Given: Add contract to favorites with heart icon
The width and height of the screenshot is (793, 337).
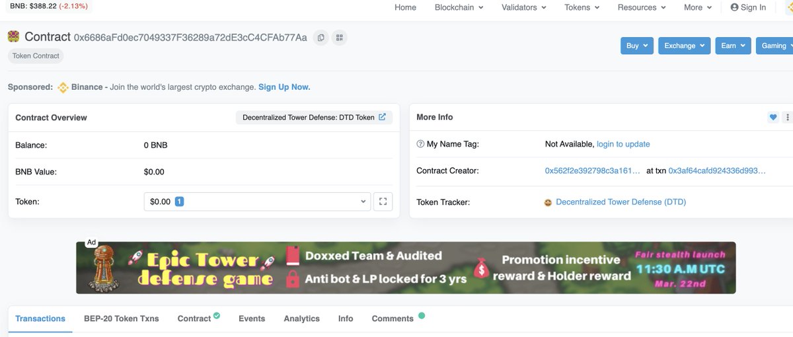Looking at the screenshot, I should (x=773, y=118).
